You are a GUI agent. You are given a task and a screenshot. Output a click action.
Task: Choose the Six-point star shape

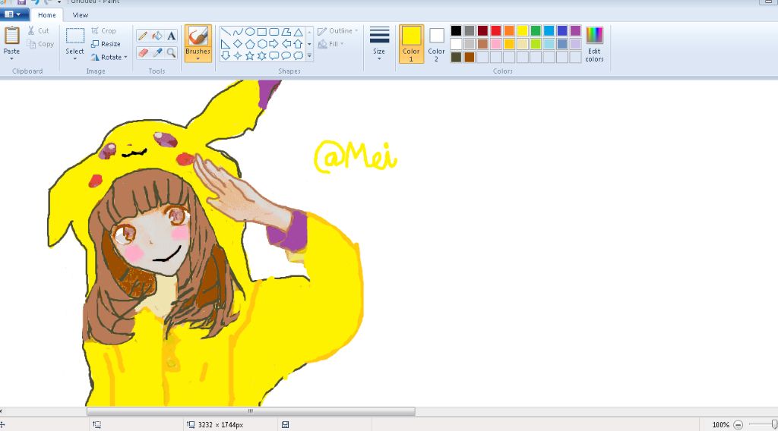point(262,55)
